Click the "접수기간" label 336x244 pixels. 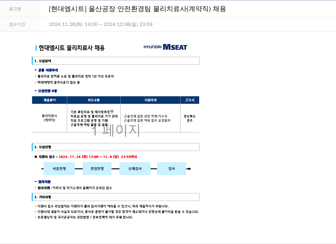17,24
